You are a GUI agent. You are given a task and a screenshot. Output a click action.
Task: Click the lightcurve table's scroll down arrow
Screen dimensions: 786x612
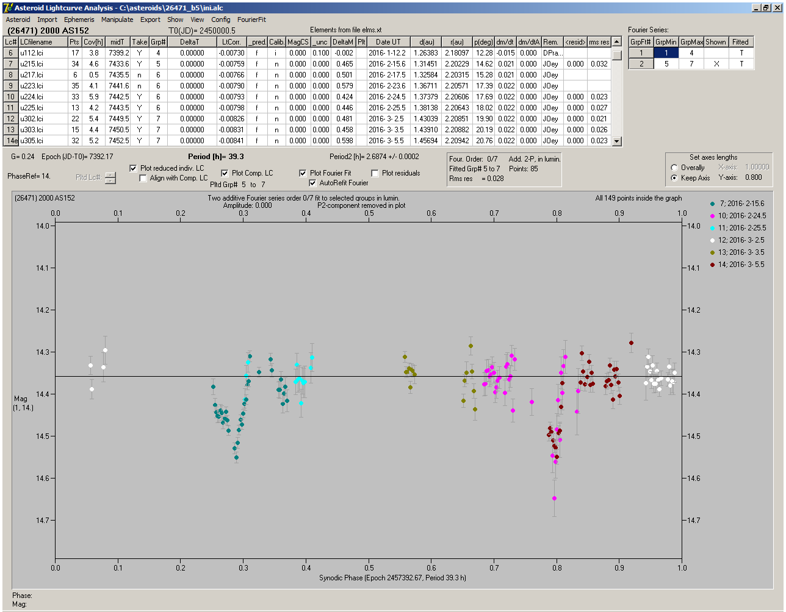[617, 141]
